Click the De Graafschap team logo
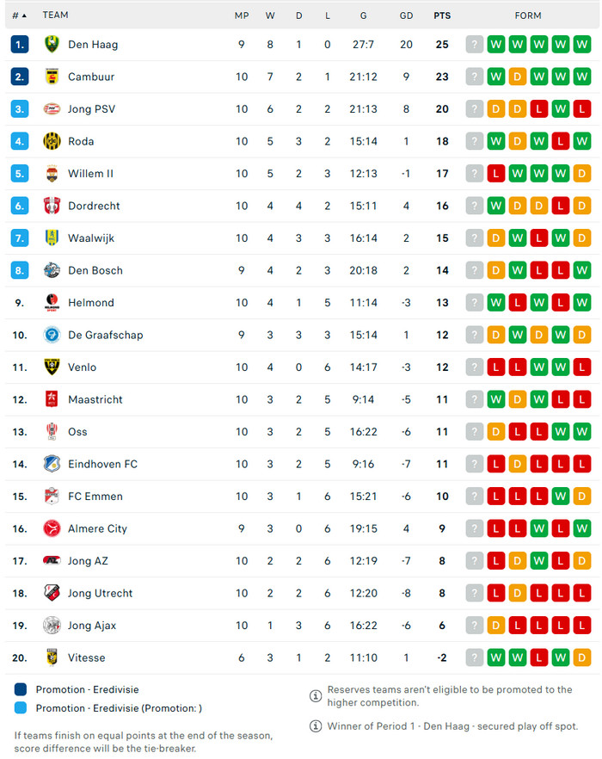Image resolution: width=602 pixels, height=759 pixels. [52, 335]
